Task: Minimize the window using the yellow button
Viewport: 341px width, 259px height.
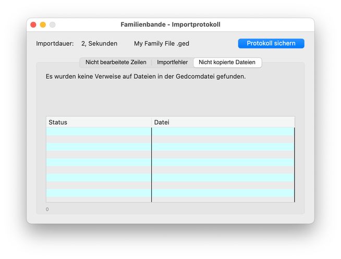Action: [x=43, y=25]
